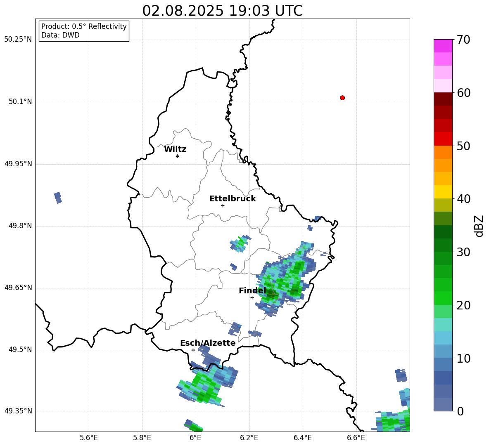Pick the magenta top colorbar segment
489x446 pixels.
click(x=443, y=46)
